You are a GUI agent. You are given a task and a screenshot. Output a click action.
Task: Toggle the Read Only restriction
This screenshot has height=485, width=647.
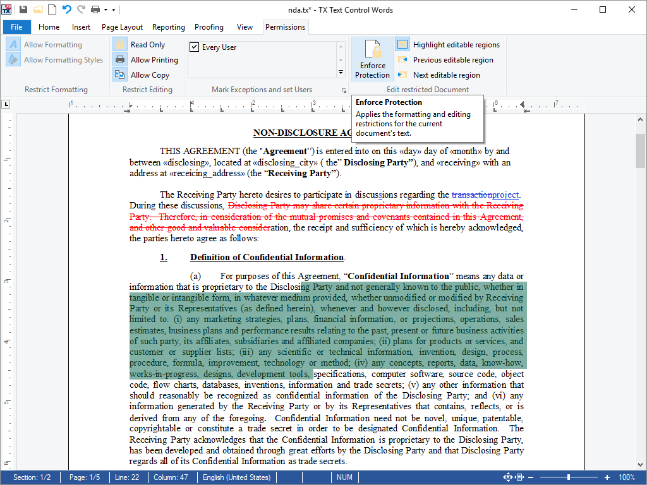click(x=140, y=45)
